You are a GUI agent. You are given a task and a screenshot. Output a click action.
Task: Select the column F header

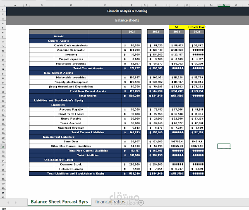click(132, 5)
